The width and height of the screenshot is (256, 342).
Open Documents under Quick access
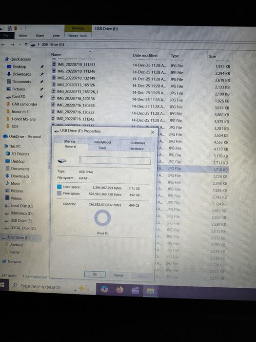click(x=19, y=82)
